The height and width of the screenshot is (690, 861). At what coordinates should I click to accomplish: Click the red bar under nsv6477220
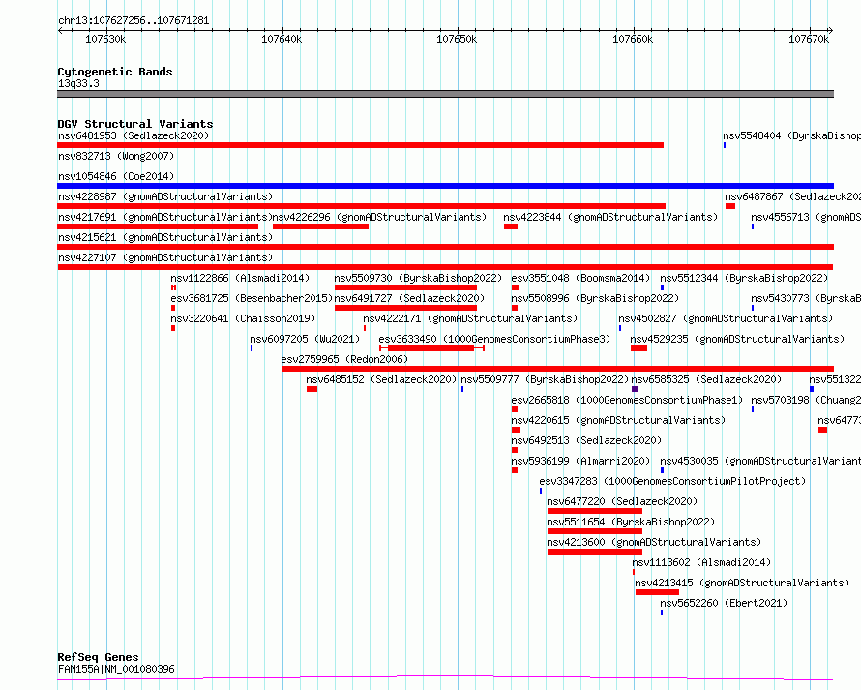[x=595, y=511]
